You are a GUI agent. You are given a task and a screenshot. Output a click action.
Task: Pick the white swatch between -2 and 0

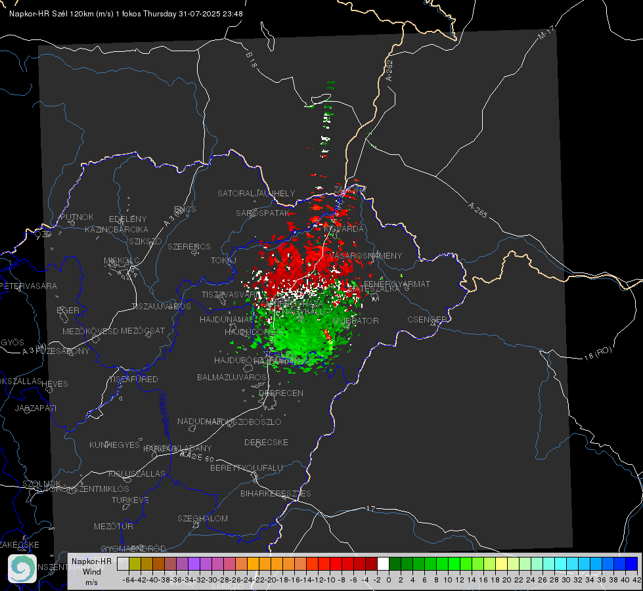[x=383, y=563]
